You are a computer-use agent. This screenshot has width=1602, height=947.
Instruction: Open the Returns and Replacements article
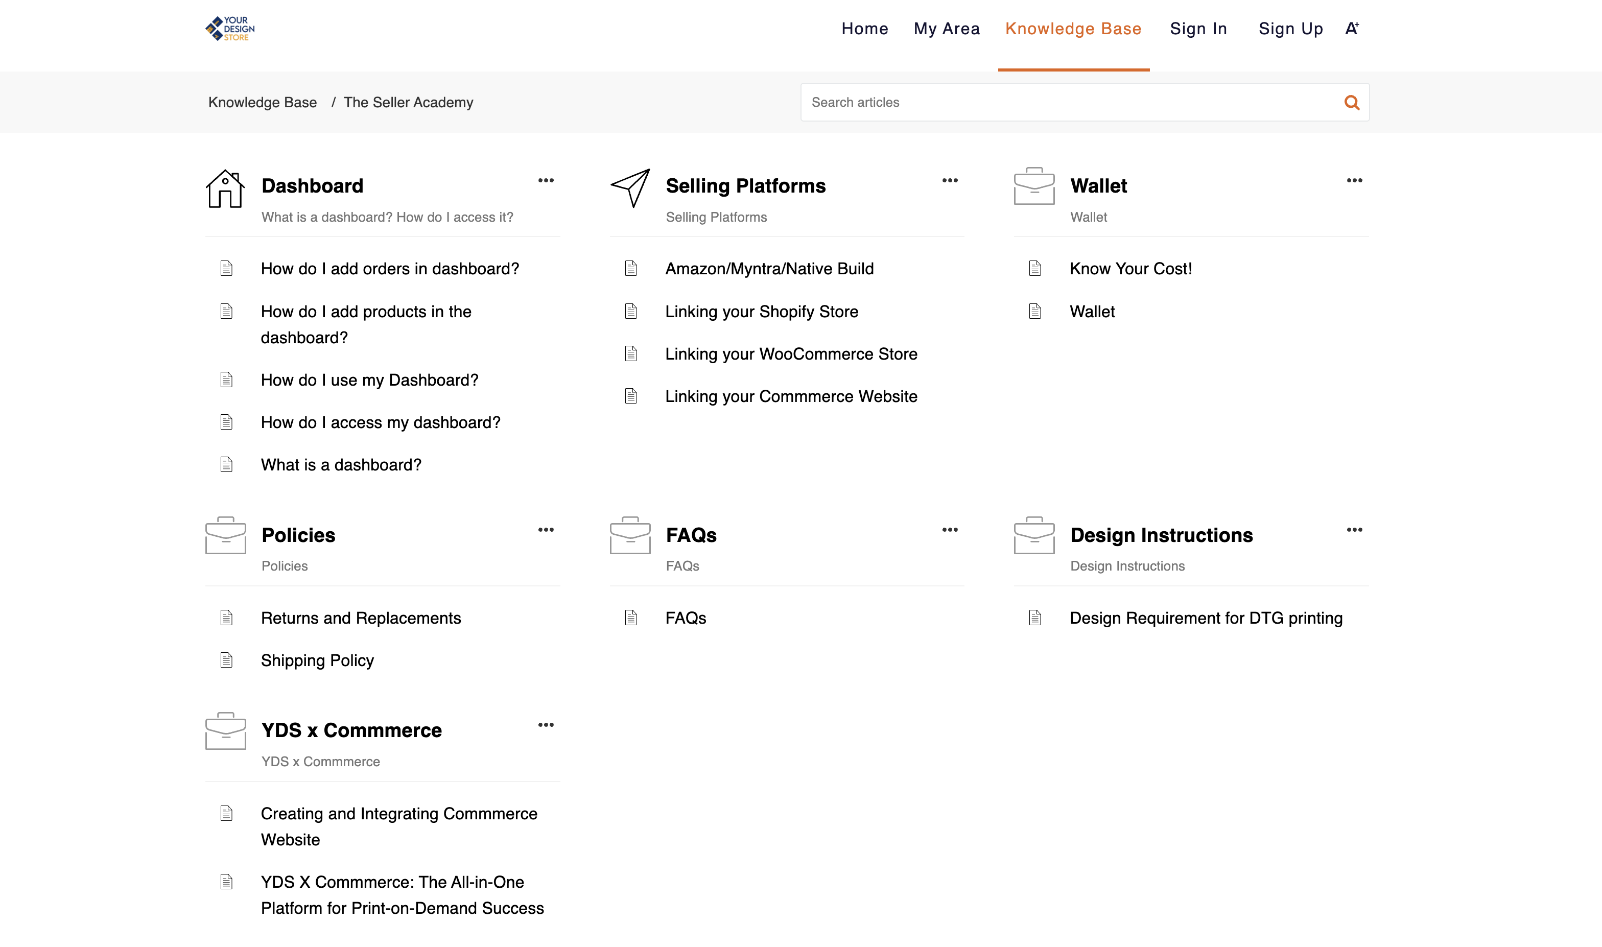(361, 618)
